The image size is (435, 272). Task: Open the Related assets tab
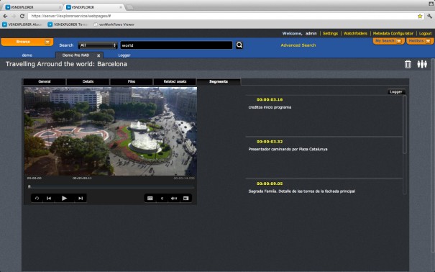pyautogui.click(x=175, y=81)
